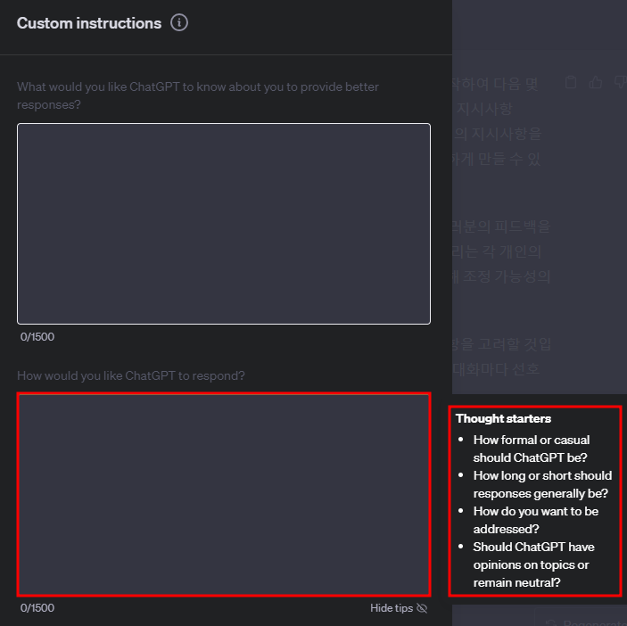The height and width of the screenshot is (626, 627).
Task: Click 'Thought starters' heading
Action: 503,418
